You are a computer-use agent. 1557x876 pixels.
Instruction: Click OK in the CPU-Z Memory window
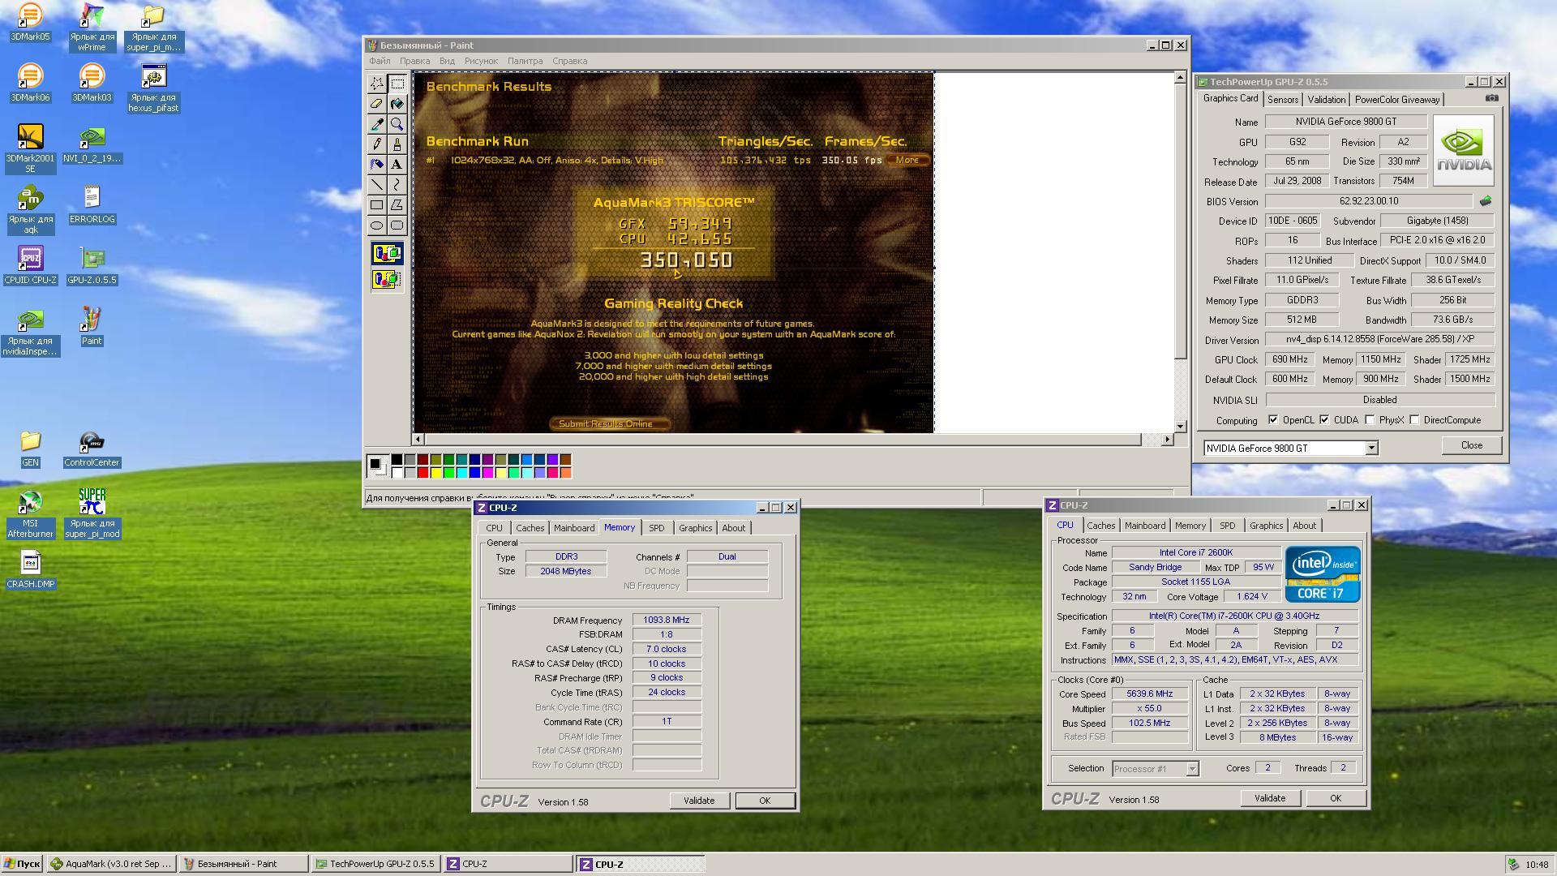pyautogui.click(x=765, y=801)
